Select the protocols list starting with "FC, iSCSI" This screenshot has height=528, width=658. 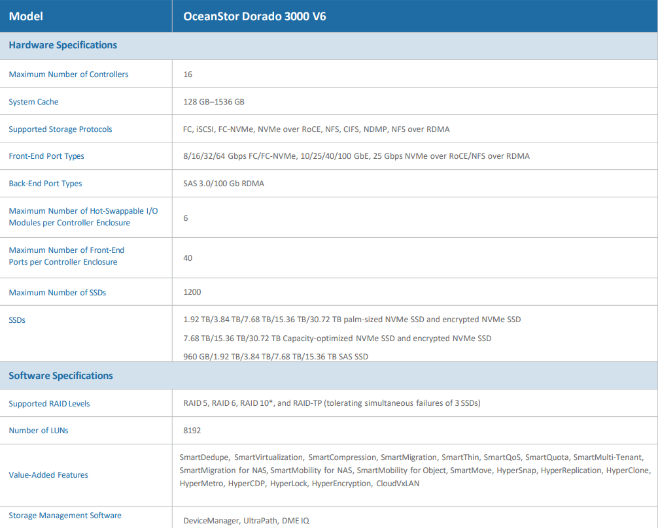317,129
